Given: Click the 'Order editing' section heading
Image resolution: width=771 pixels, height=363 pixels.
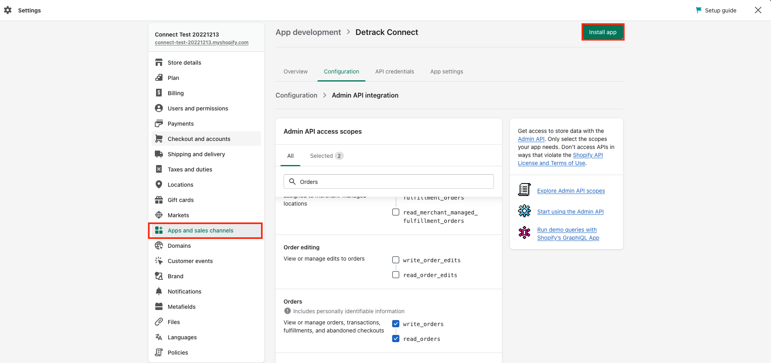Looking at the screenshot, I should click(x=302, y=247).
